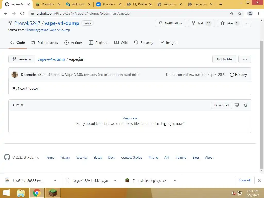Open Chrome's three-dot menu
Screen dimensions: 264x198
click(258, 13)
